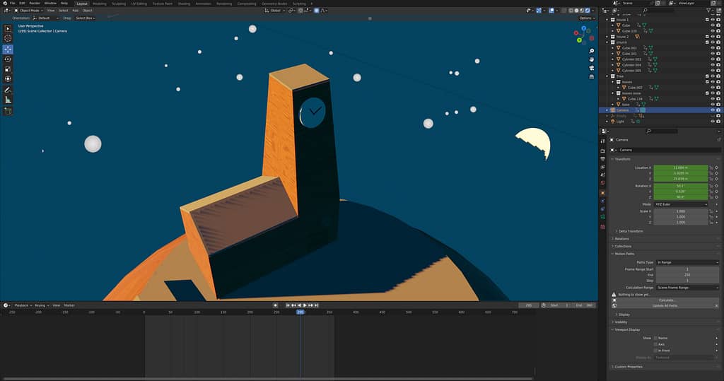Viewport: 724px width, 381px height.
Task: Open the Paths Type dropdown
Action: coord(687,262)
